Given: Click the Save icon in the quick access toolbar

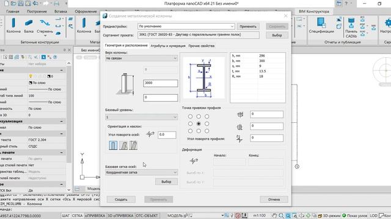Looking at the screenshot, I should (x=20, y=4).
